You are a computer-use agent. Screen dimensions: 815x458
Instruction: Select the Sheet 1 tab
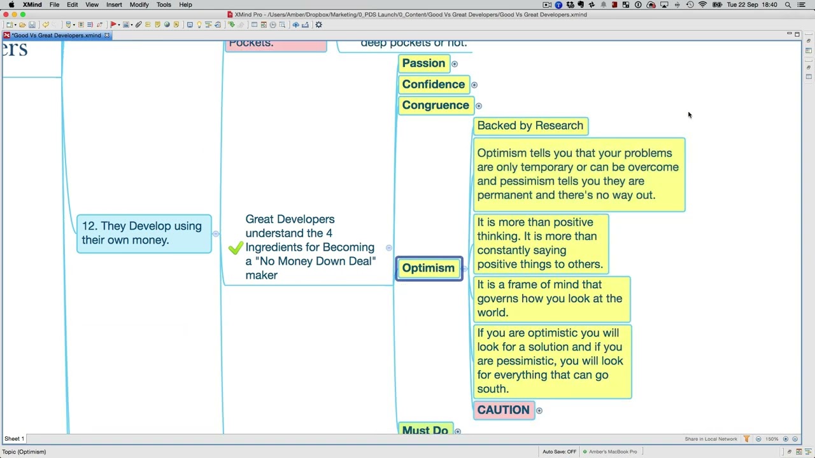point(14,439)
